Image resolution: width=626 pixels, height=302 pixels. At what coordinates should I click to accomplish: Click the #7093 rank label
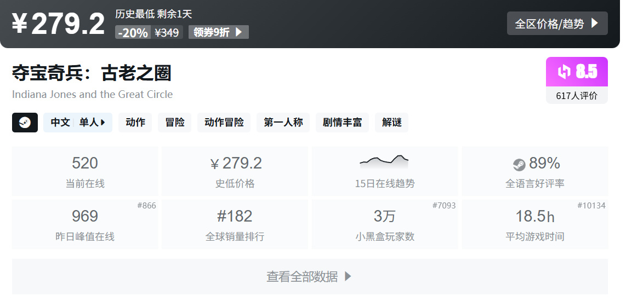(x=444, y=206)
